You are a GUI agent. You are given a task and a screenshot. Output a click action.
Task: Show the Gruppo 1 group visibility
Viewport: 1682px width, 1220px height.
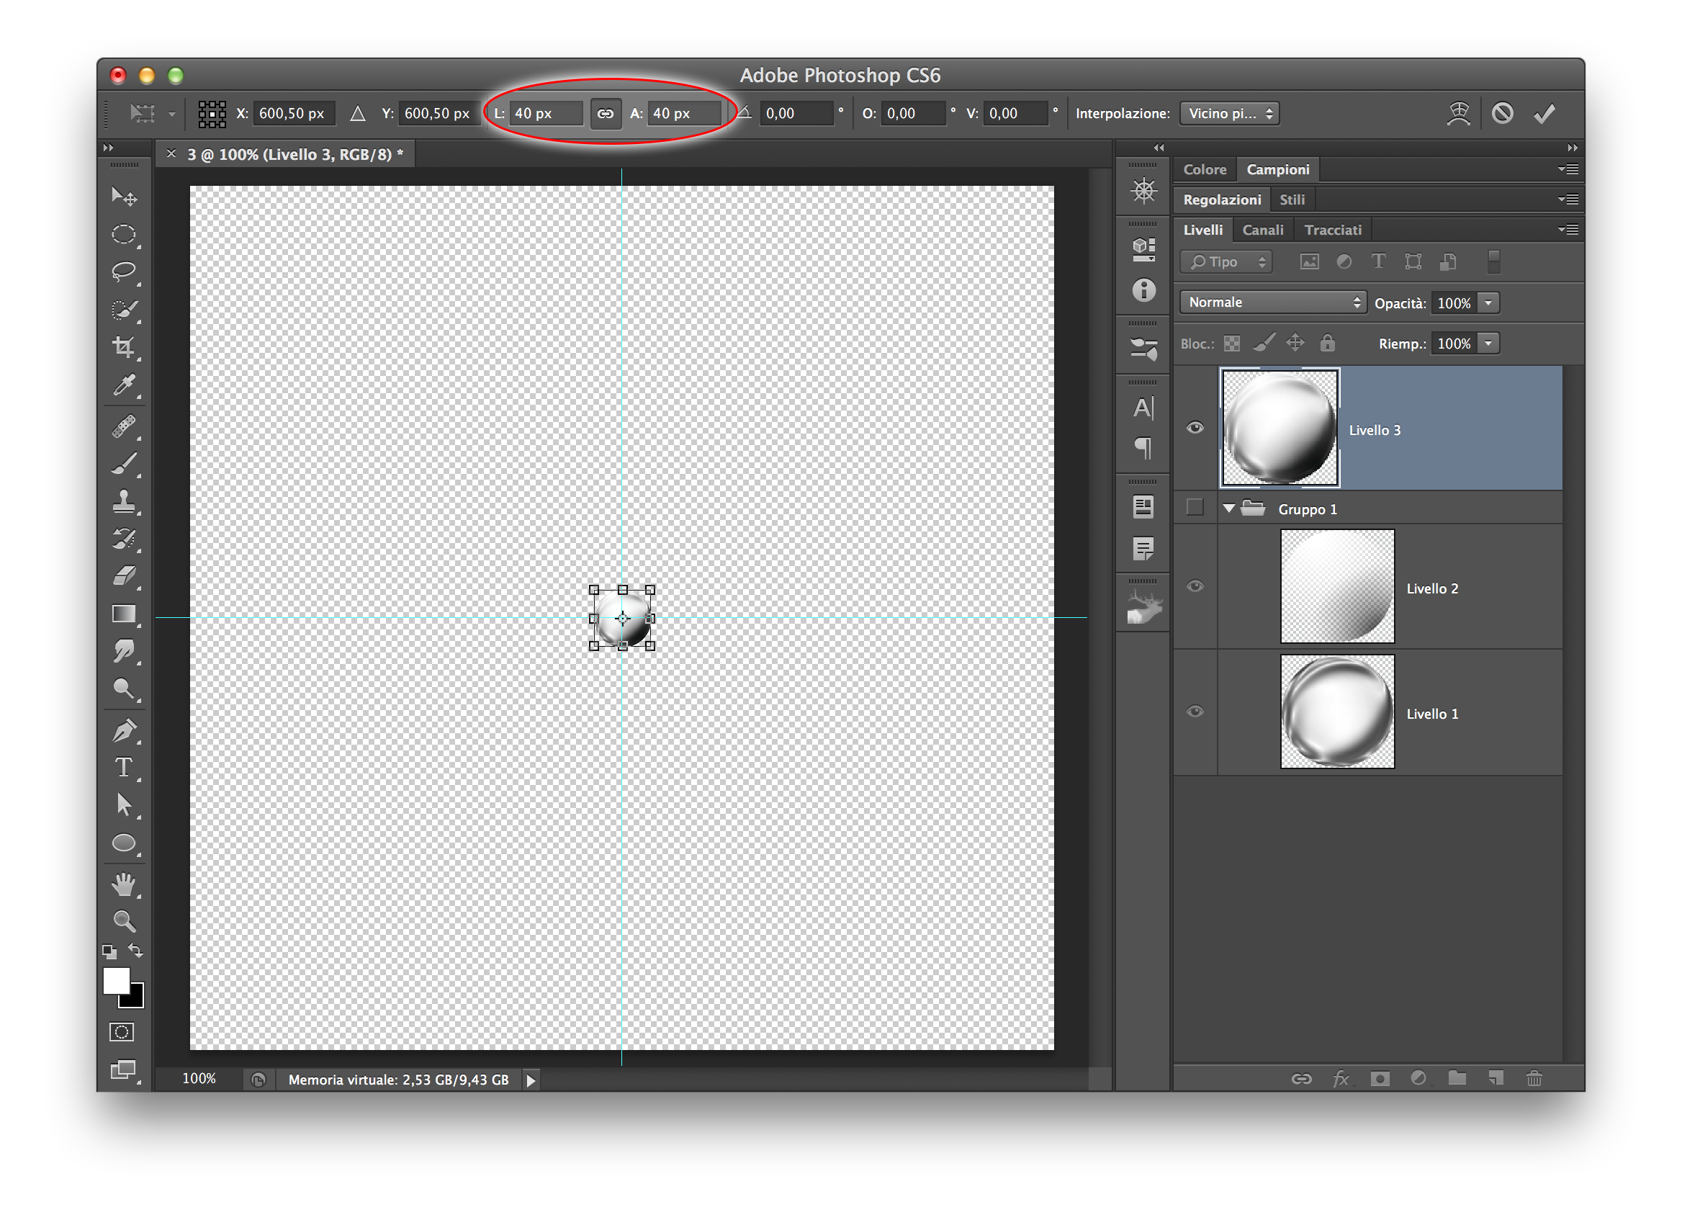[1195, 508]
